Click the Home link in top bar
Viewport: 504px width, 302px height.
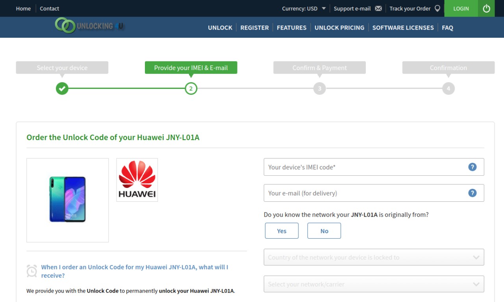[23, 8]
